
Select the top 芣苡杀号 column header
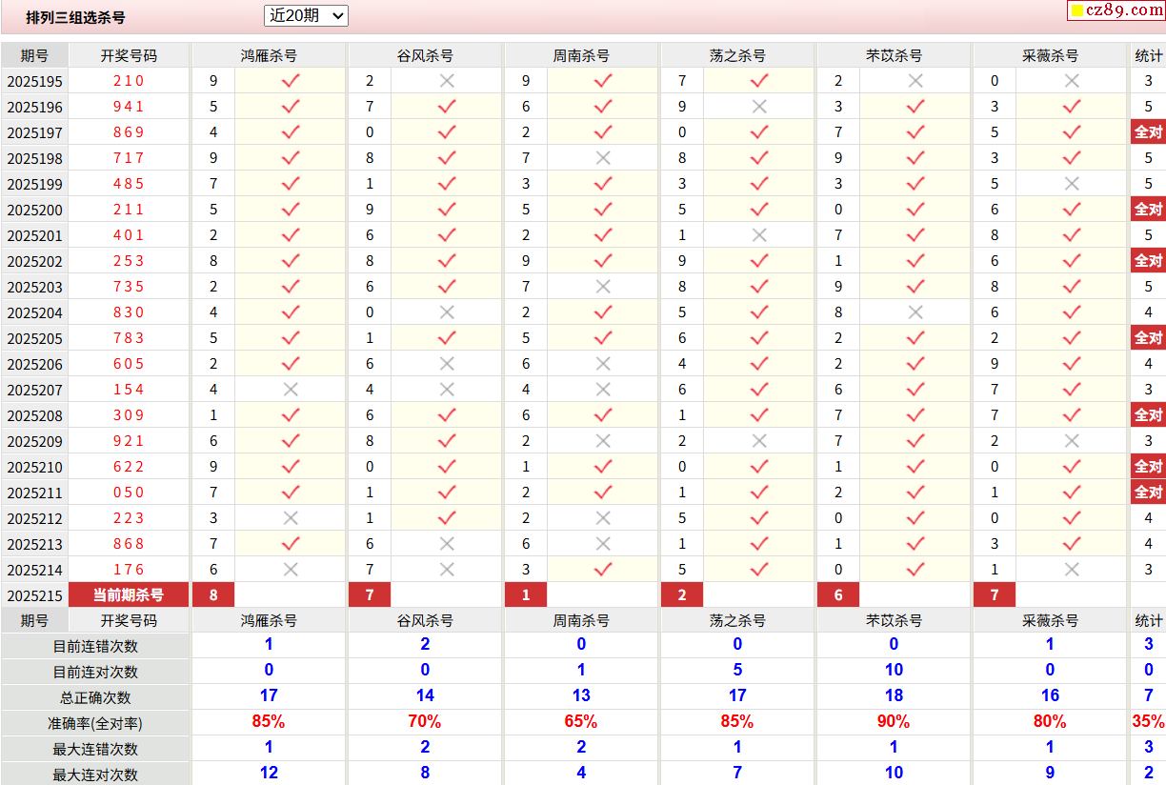tap(894, 55)
